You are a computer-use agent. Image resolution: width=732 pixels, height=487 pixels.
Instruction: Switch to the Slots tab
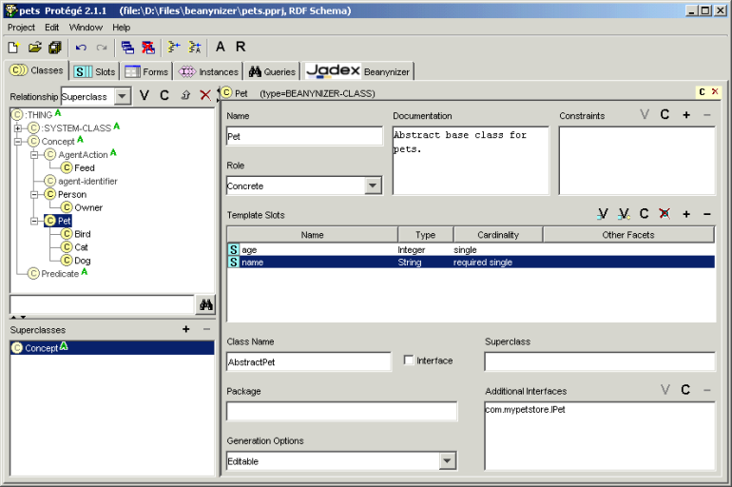click(x=95, y=72)
